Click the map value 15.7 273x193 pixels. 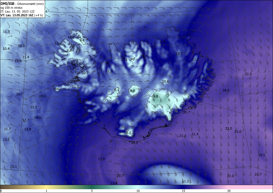point(144,56)
